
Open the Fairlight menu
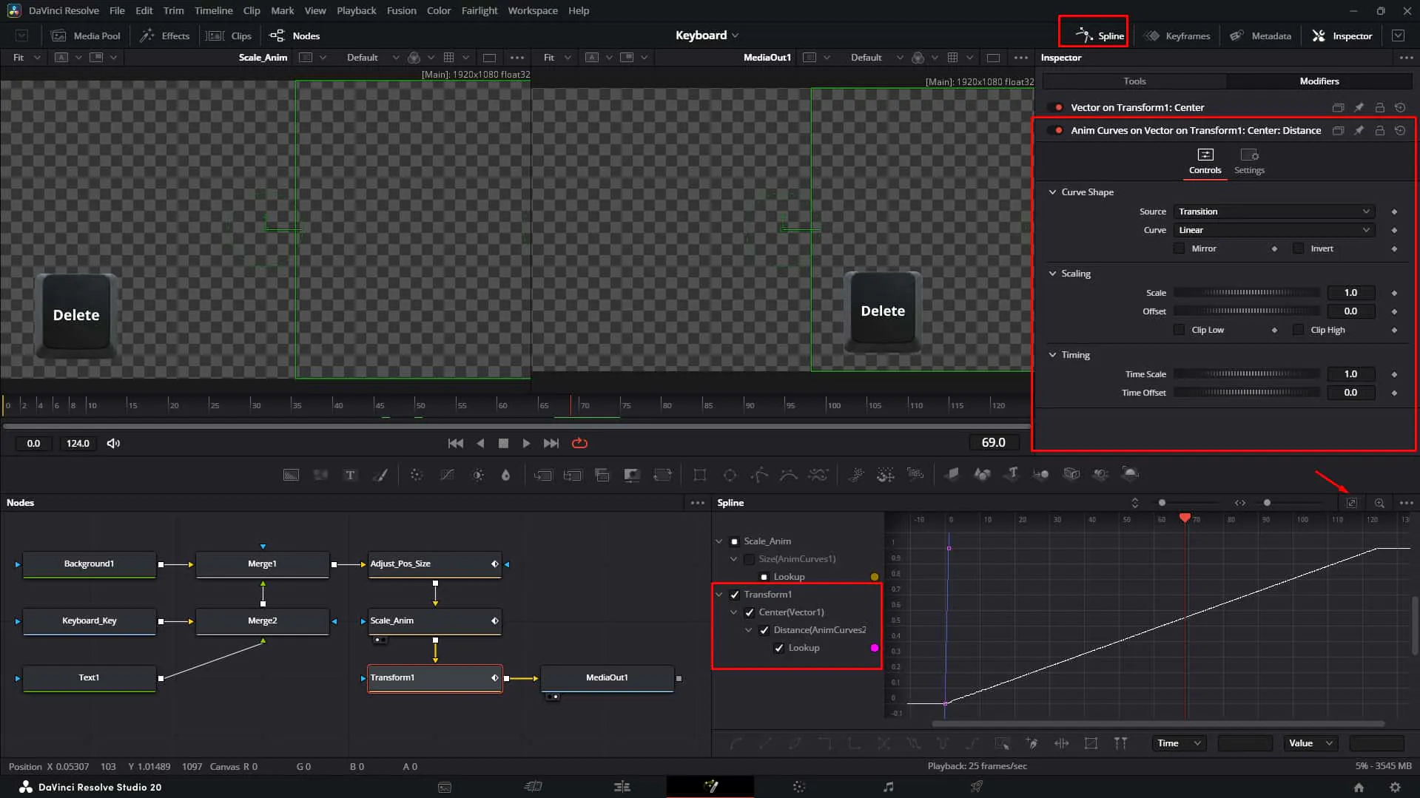(x=479, y=10)
